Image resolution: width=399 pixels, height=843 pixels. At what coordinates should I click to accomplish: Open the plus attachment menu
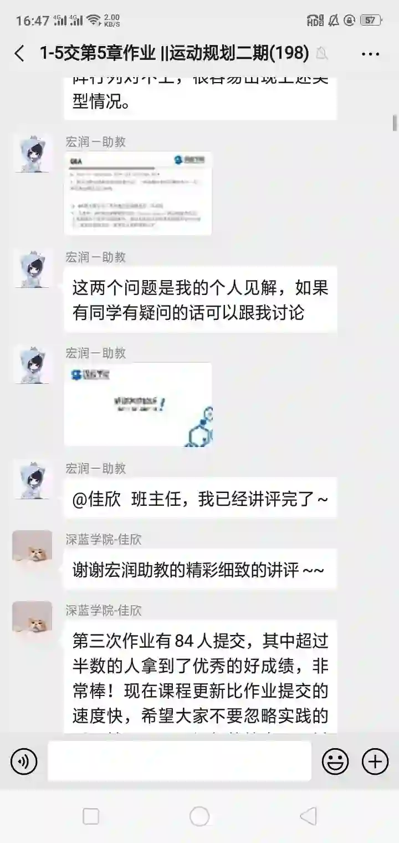pyautogui.click(x=375, y=761)
